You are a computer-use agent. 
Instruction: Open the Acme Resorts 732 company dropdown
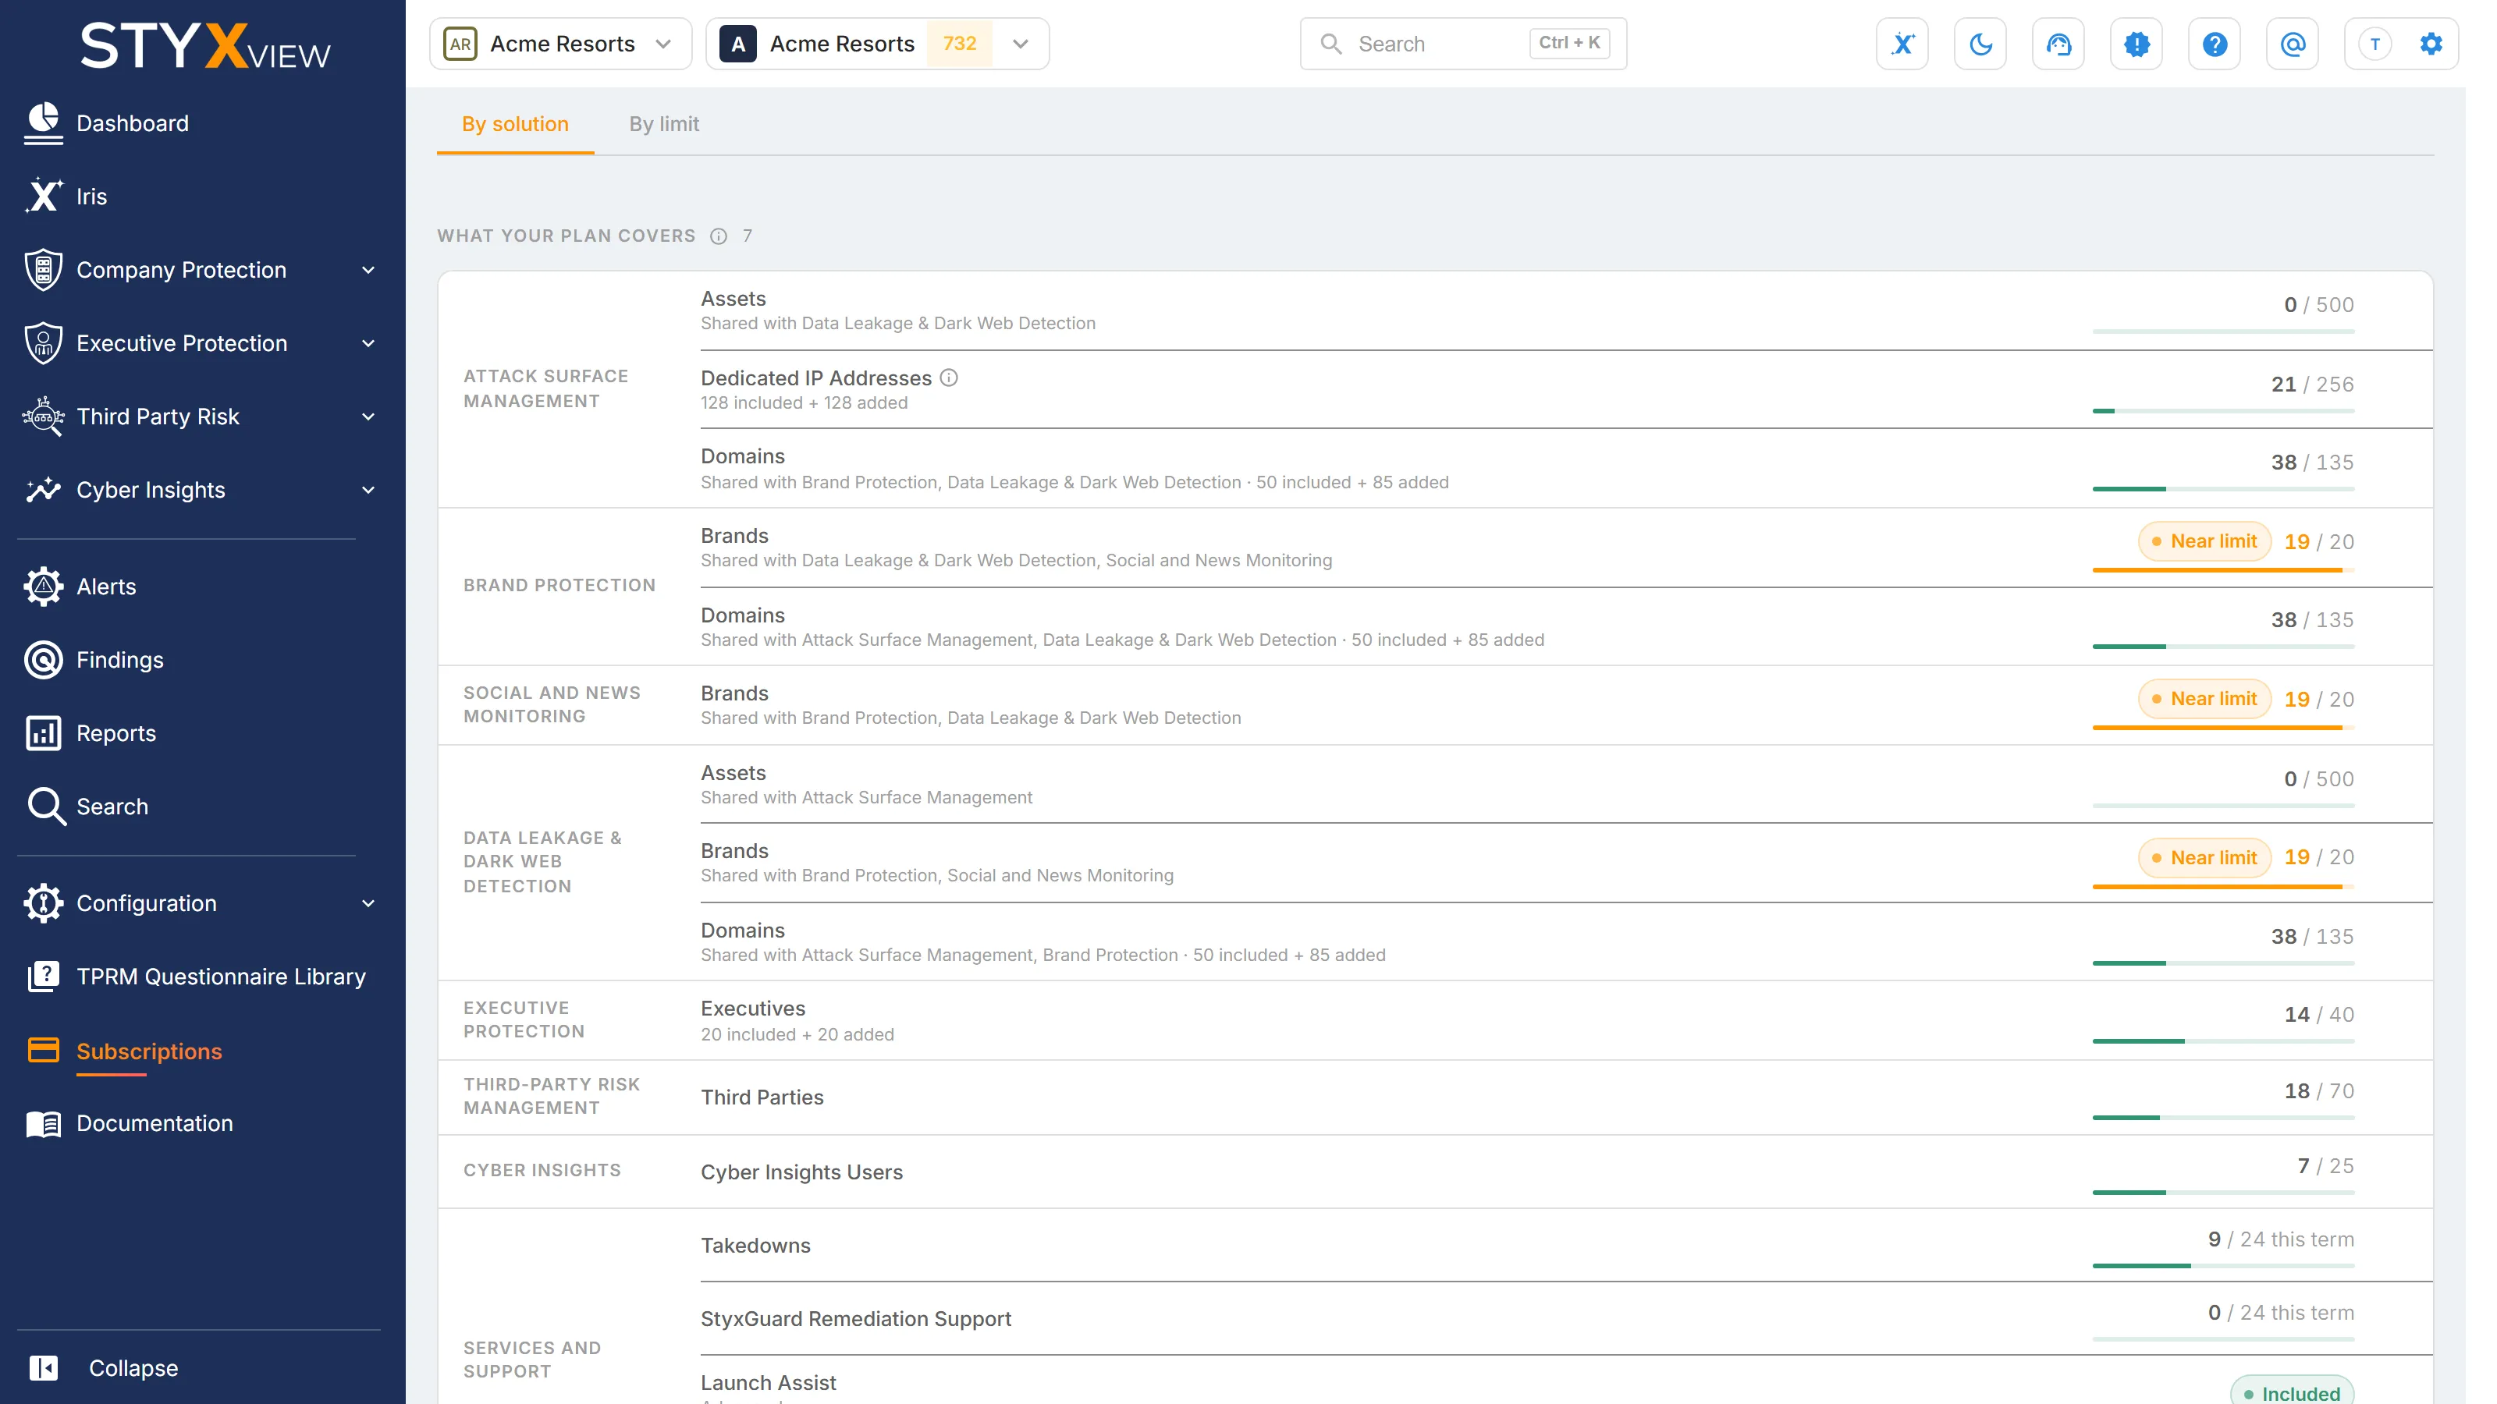point(877,44)
